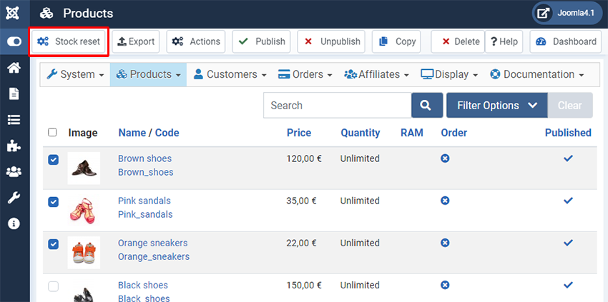Viewport: 608px width, 302px height.
Task: Click the Order icon for Brown shoes
Action: pyautogui.click(x=445, y=158)
